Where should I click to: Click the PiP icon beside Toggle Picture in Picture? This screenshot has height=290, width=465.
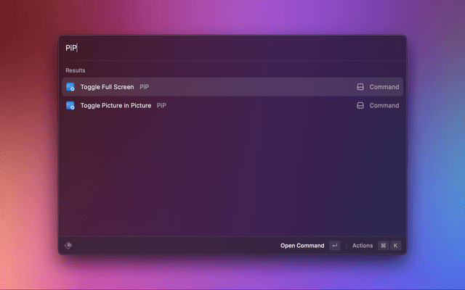70,106
